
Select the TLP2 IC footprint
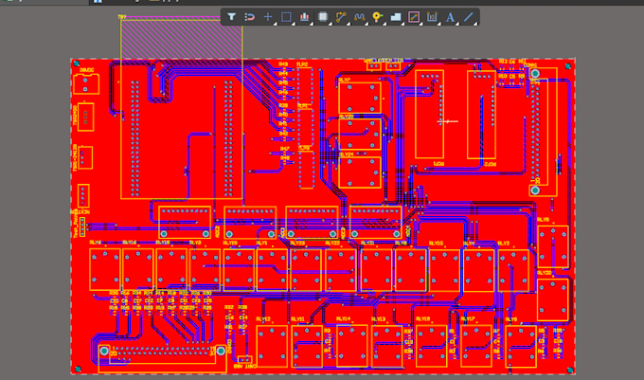(305, 87)
